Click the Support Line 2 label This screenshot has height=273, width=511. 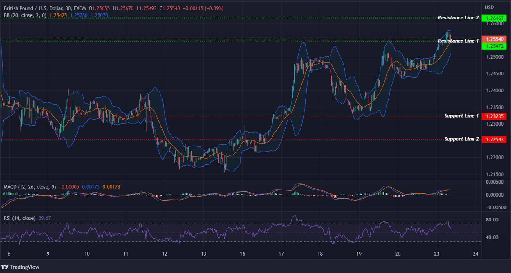pos(461,139)
